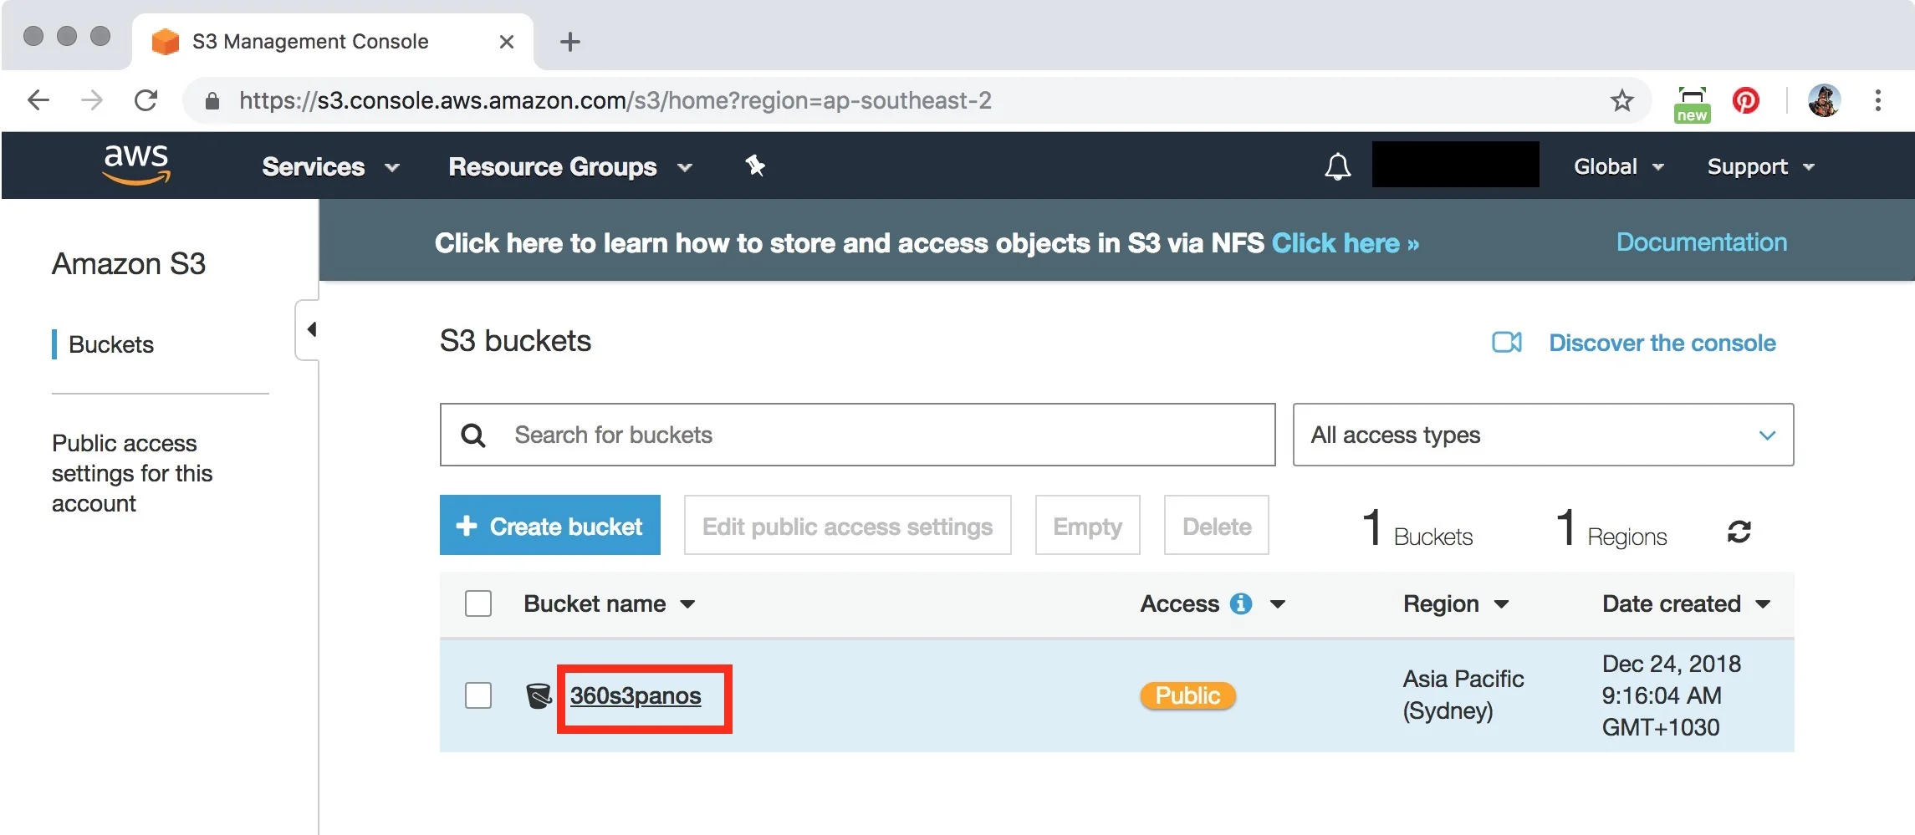
Task: Click the search magnifier icon
Action: pyautogui.click(x=473, y=435)
